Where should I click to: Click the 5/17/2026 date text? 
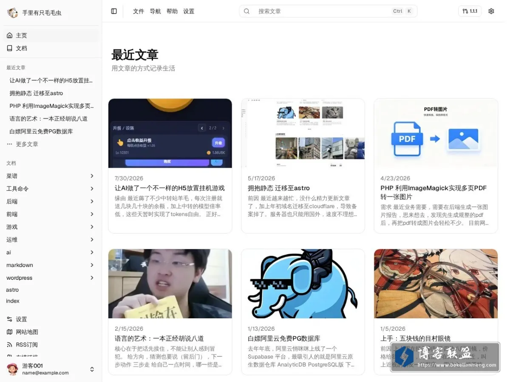coord(261,178)
